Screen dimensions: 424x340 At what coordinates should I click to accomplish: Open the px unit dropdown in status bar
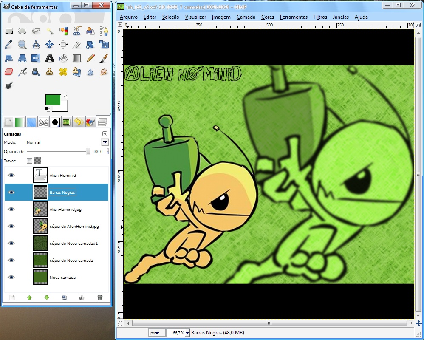157,333
